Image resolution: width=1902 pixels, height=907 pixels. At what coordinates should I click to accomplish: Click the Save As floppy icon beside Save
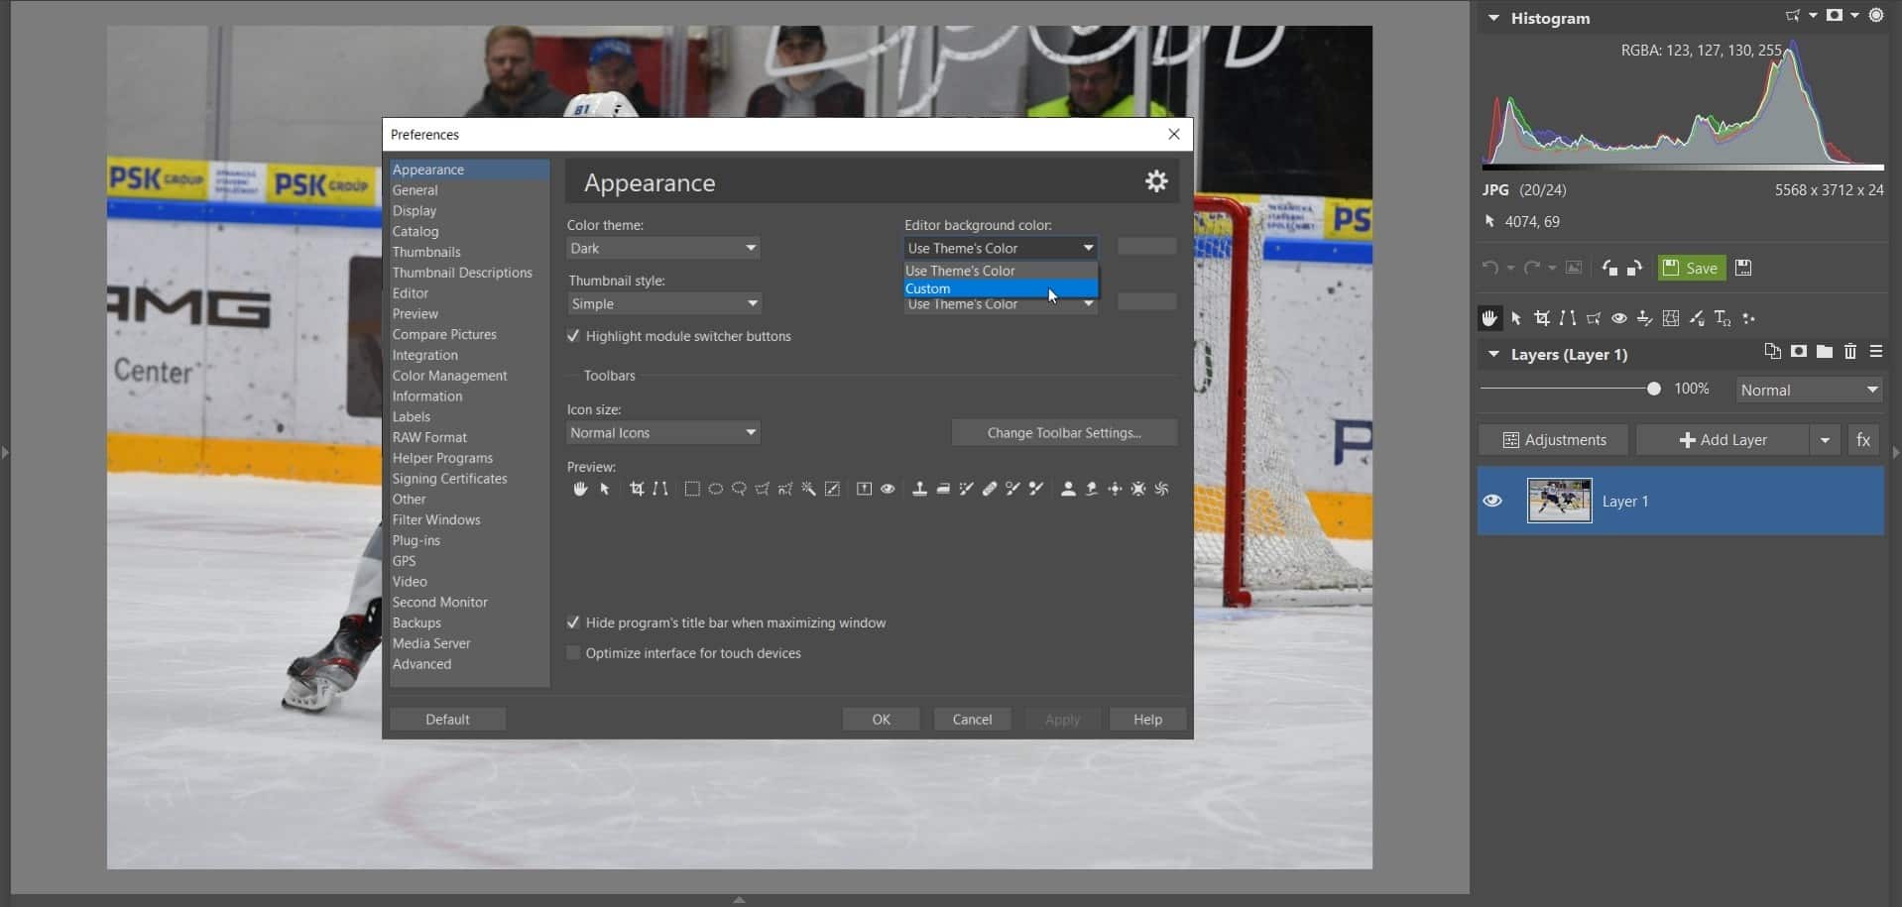tap(1743, 268)
